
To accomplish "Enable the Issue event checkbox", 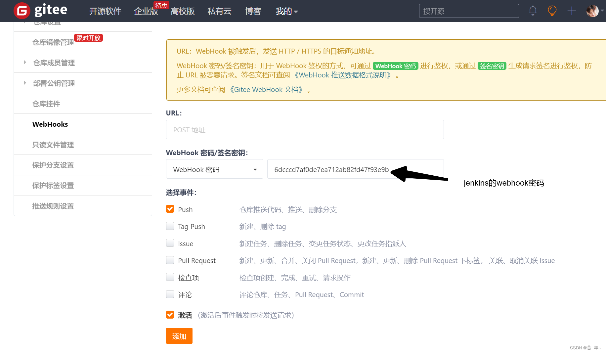I will click(x=170, y=243).
